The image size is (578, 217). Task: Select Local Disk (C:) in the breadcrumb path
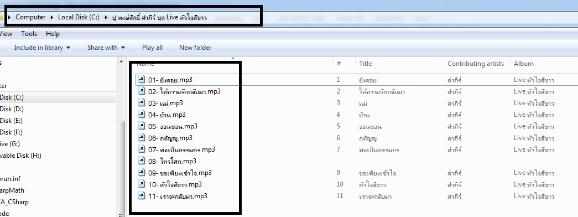[79, 17]
